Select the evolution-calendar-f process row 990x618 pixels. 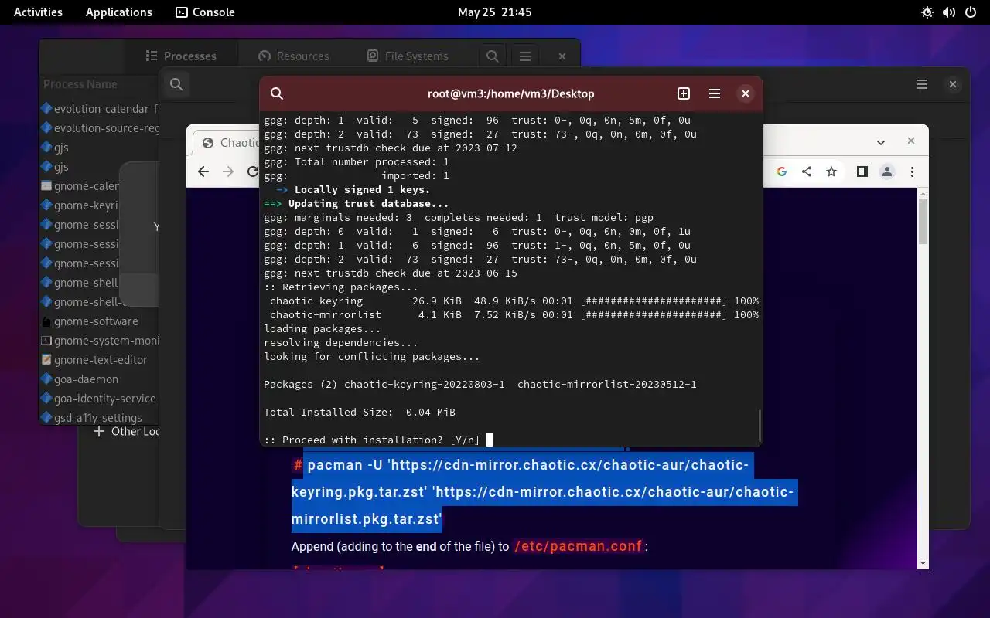point(99,109)
